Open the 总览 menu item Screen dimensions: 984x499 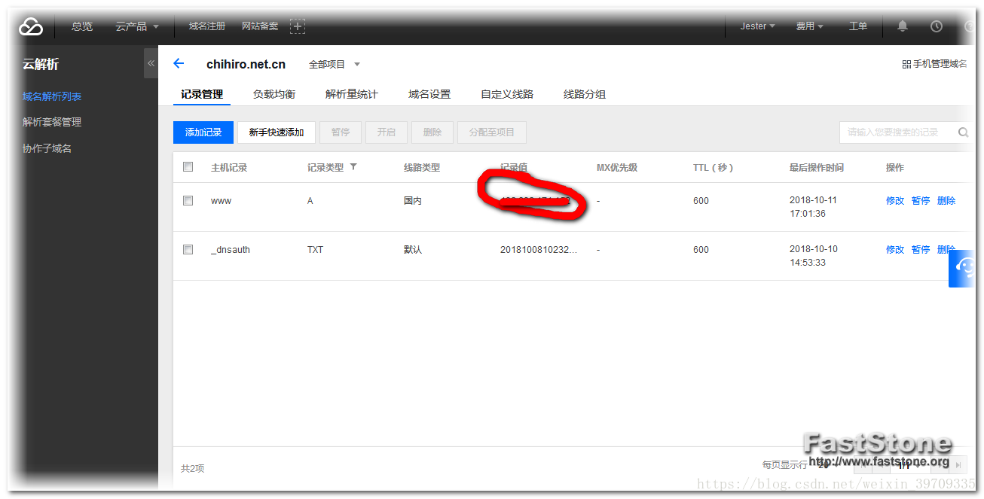tap(82, 26)
